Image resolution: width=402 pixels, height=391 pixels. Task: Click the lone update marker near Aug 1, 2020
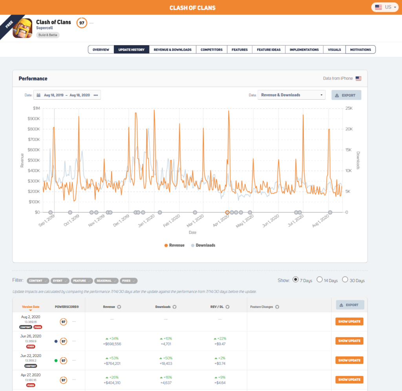click(330, 212)
